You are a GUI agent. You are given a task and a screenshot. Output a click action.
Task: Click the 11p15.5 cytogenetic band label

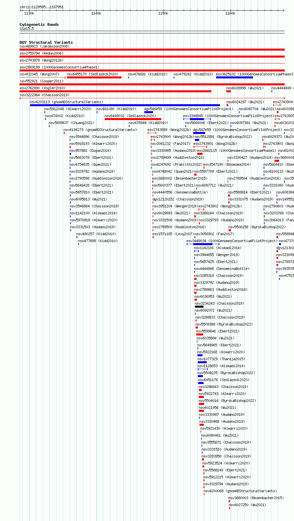pos(27,28)
